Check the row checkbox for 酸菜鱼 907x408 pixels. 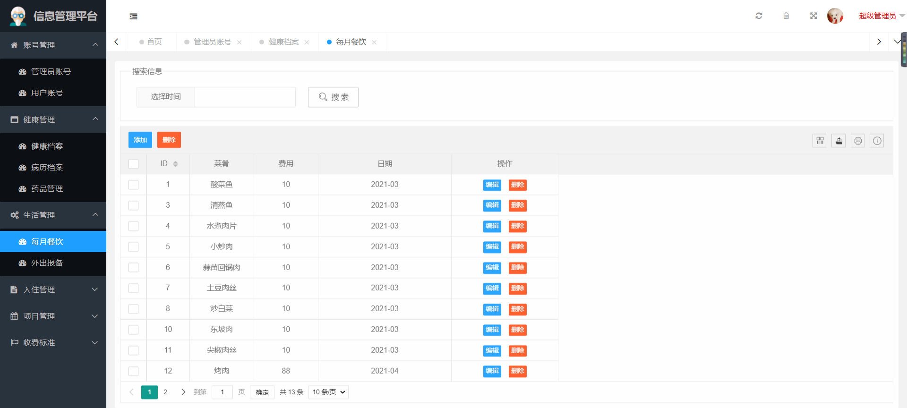point(134,185)
